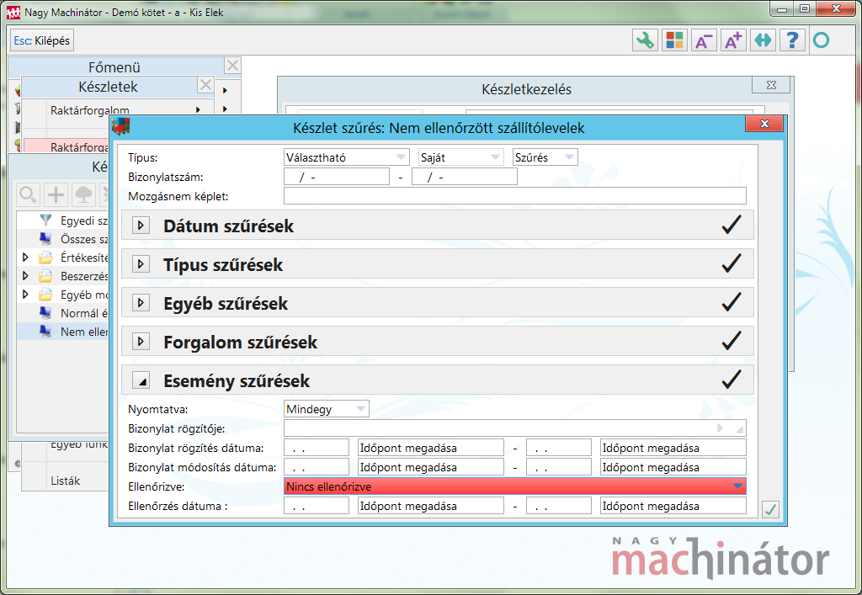
Task: Click Bizonylat rögzítés dátuma first time field
Action: point(430,448)
